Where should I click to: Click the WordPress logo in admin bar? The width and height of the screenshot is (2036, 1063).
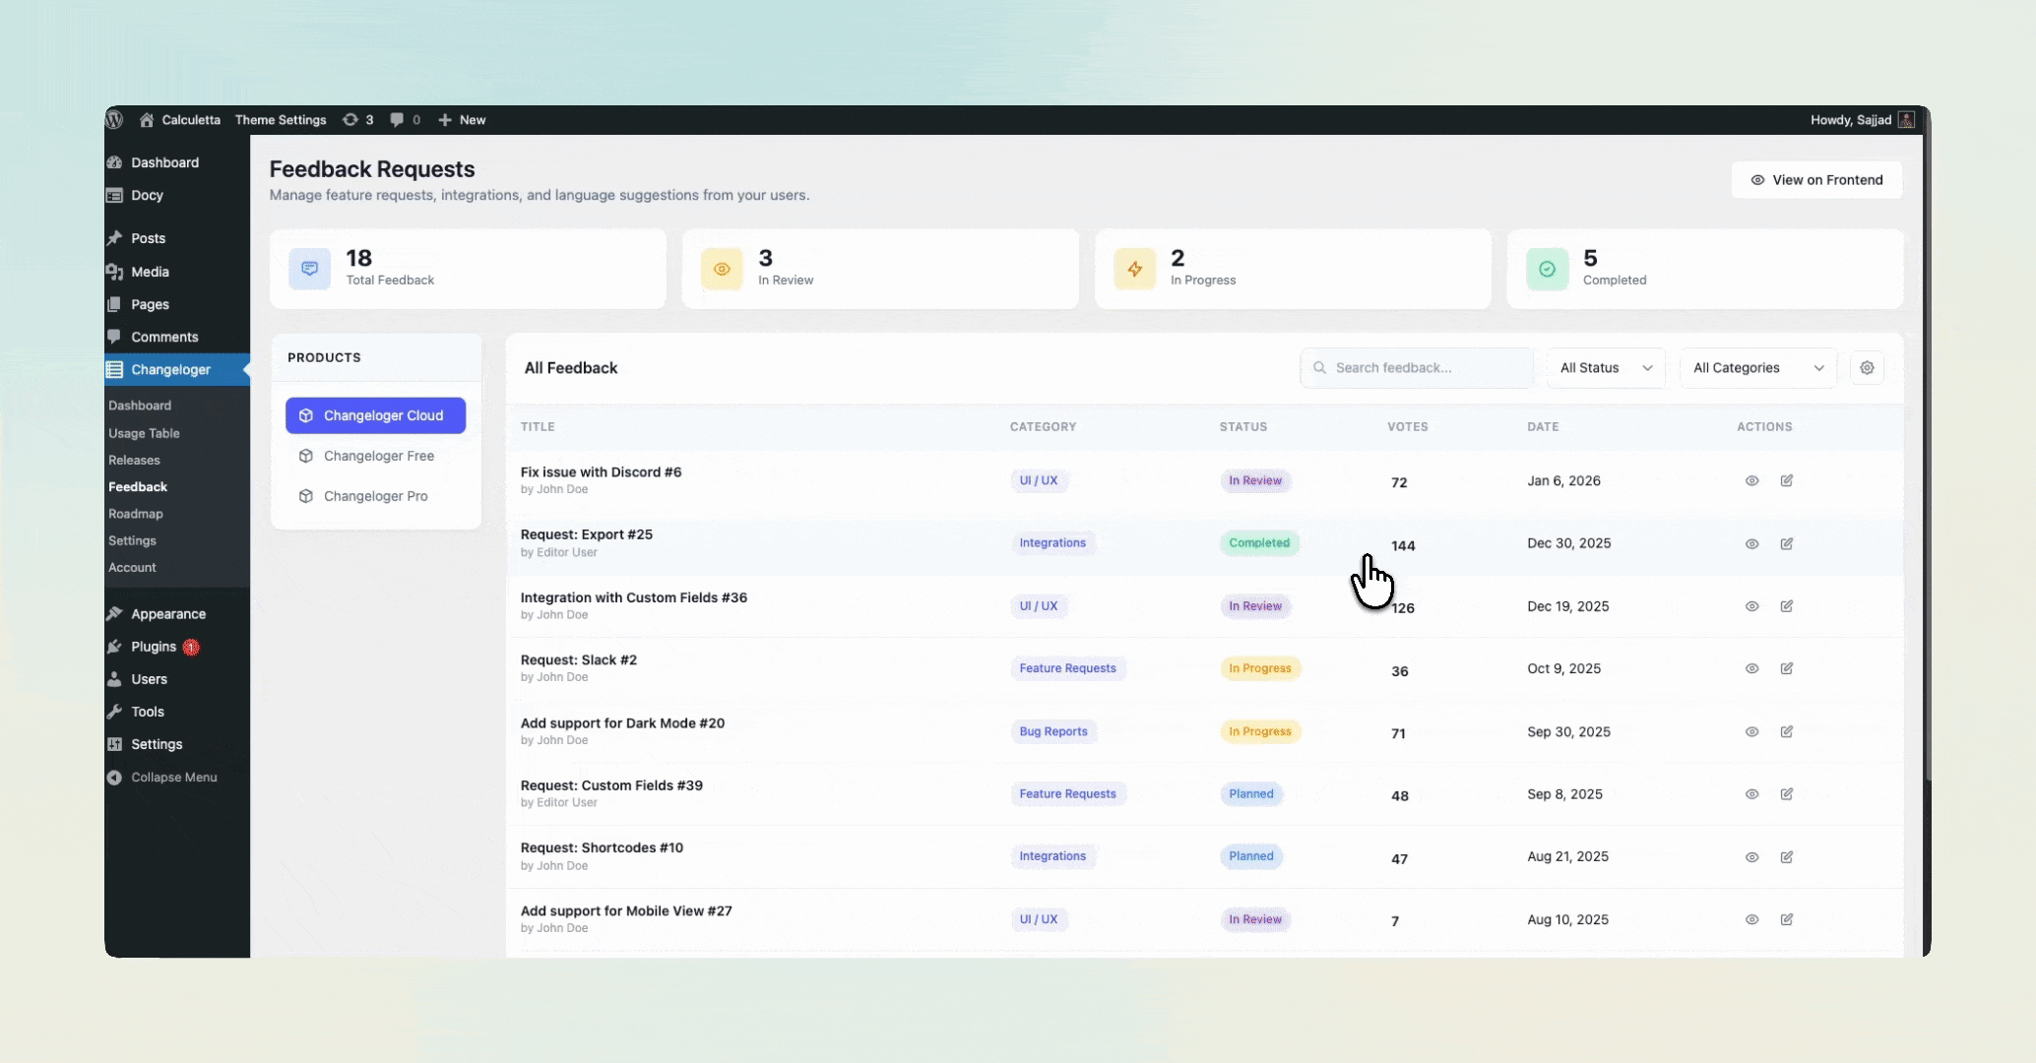point(115,119)
